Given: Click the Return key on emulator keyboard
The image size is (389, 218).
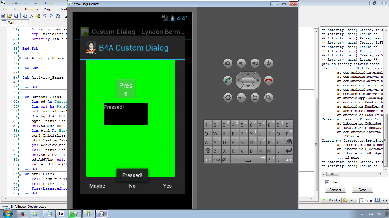Looking at the screenshot, I should [289, 150].
